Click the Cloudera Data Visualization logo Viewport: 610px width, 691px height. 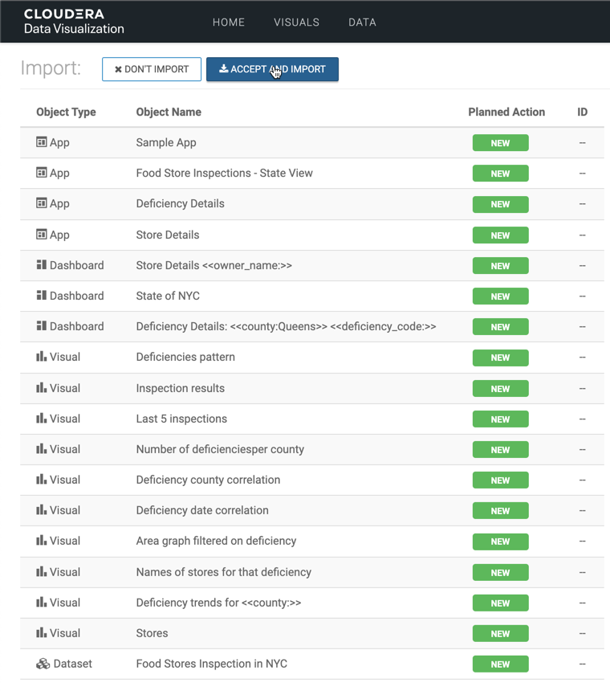click(74, 22)
